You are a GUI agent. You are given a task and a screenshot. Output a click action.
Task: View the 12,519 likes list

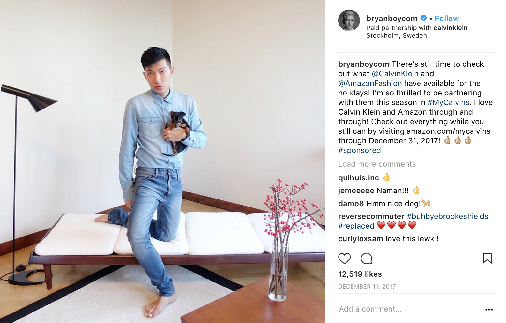pos(360,274)
